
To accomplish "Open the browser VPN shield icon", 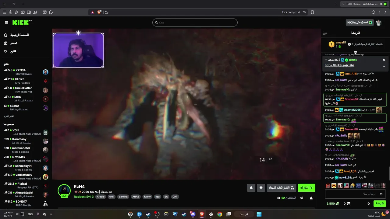I will point(11,12).
